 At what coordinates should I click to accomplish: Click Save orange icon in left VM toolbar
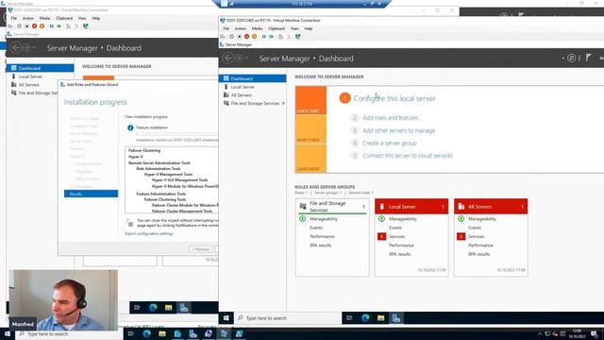point(42,26)
